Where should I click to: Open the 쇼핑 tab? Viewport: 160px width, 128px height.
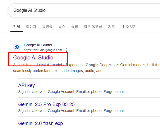click(74, 27)
